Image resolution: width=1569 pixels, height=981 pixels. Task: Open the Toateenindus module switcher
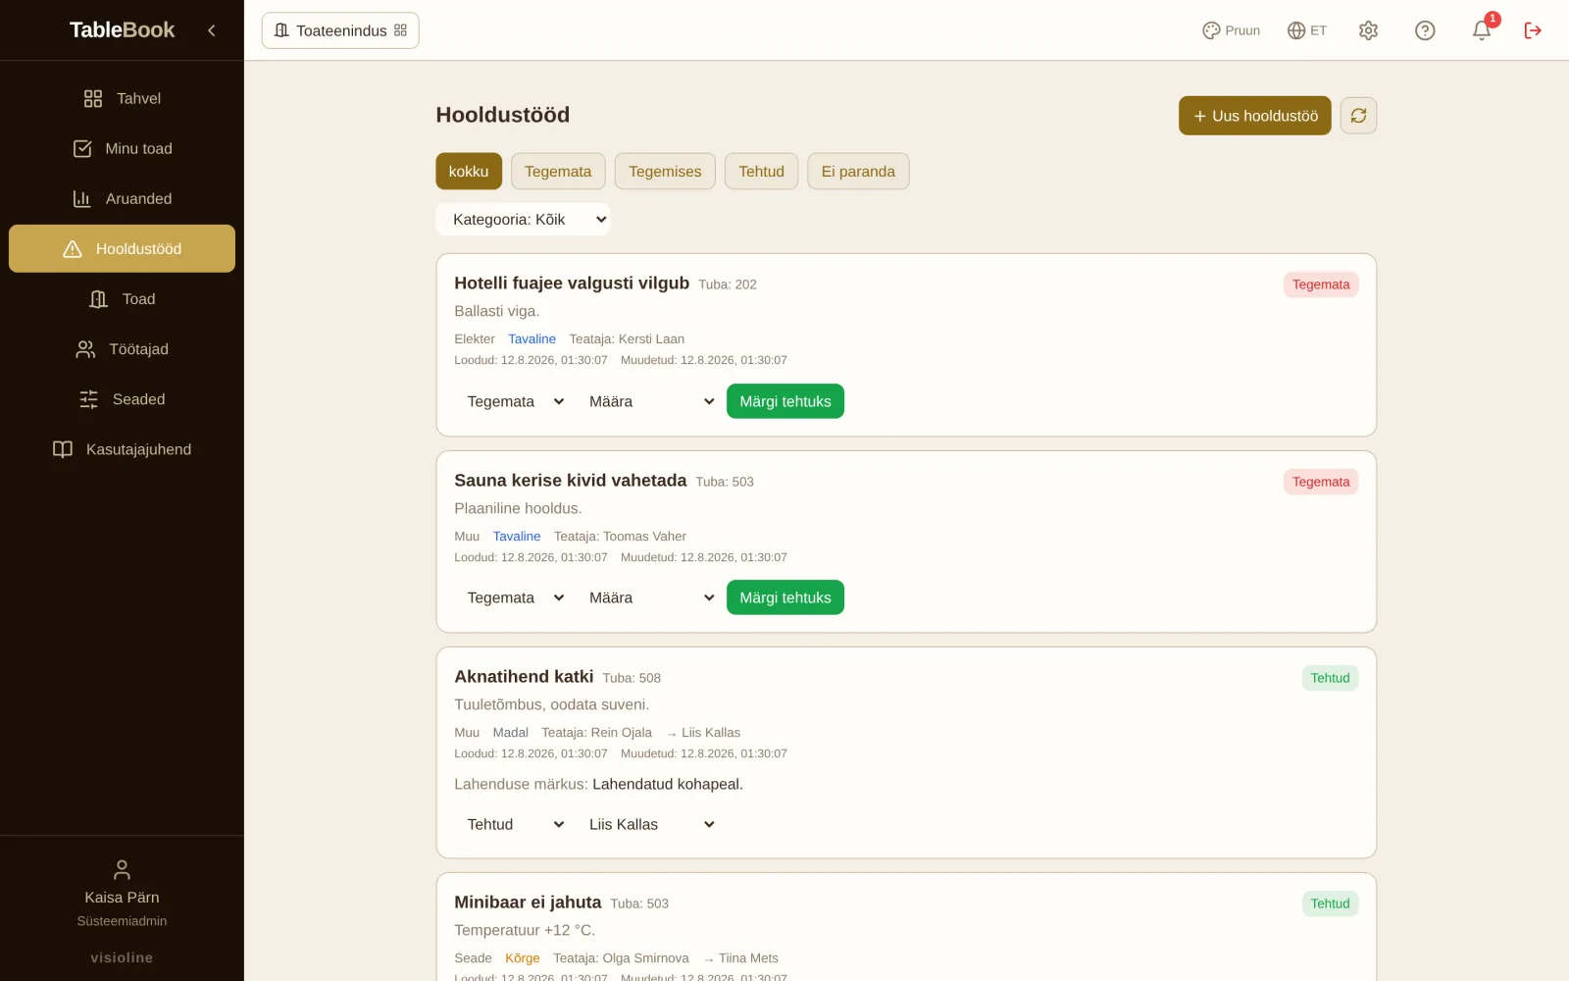click(340, 30)
